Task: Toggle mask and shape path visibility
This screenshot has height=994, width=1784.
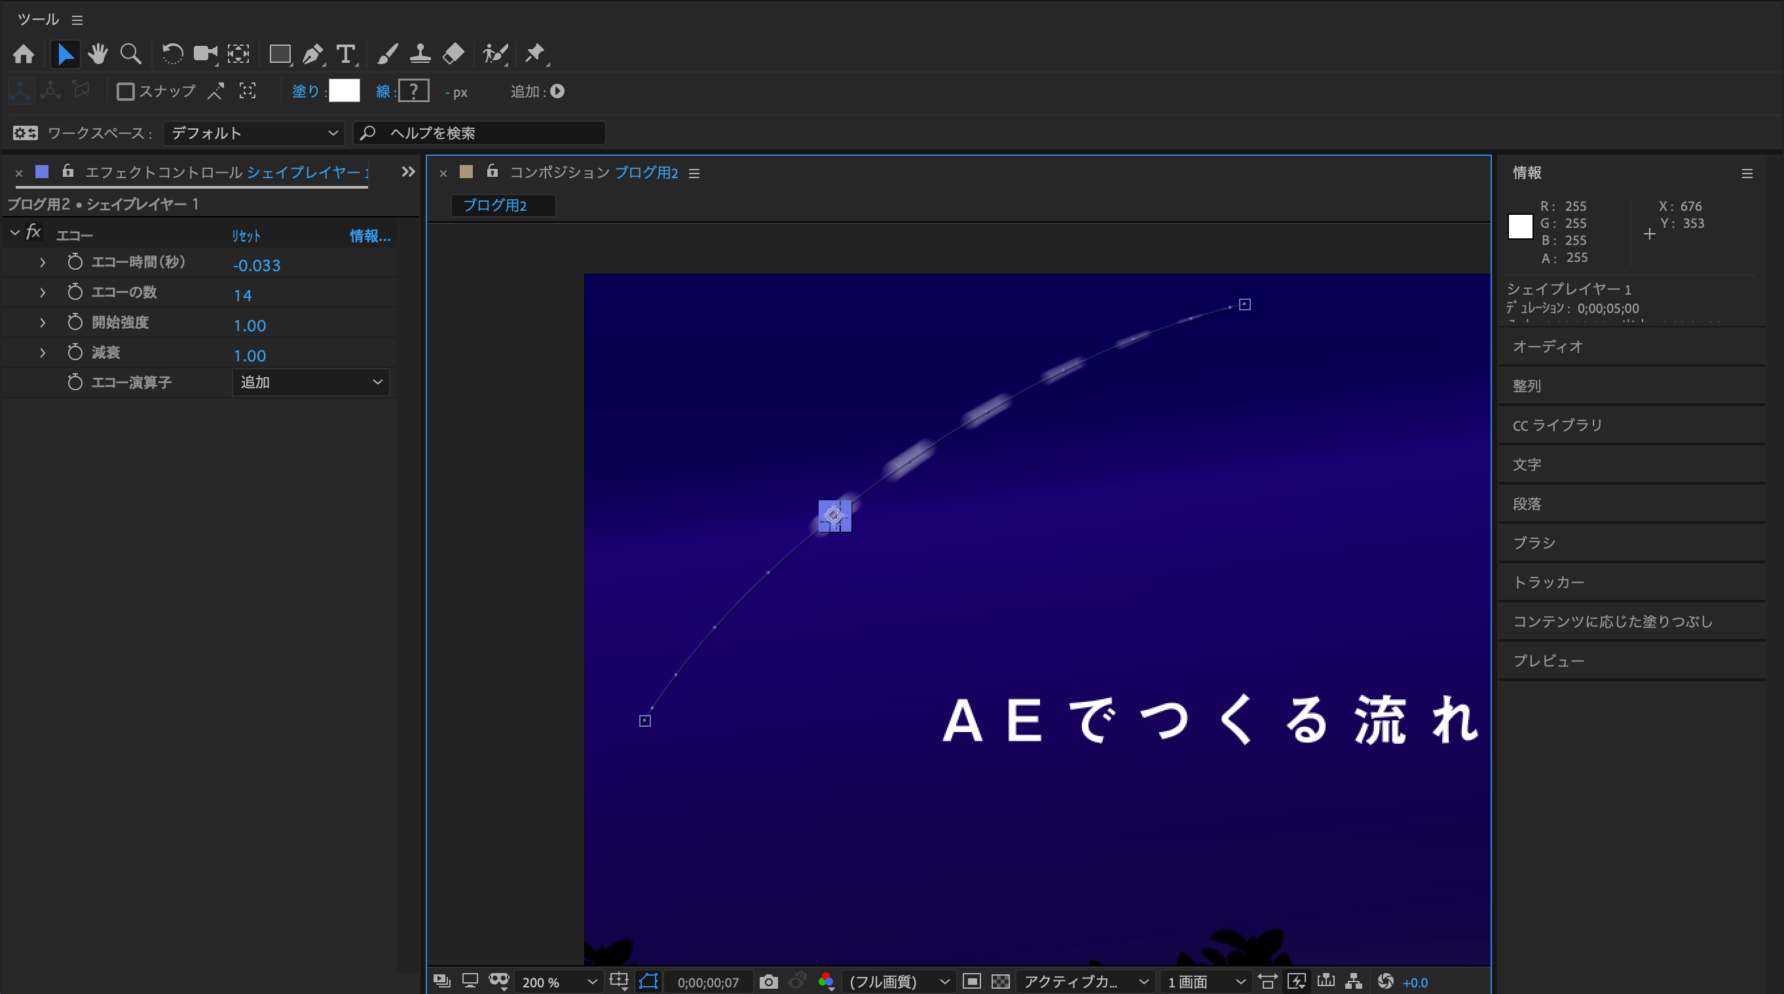Action: [648, 982]
